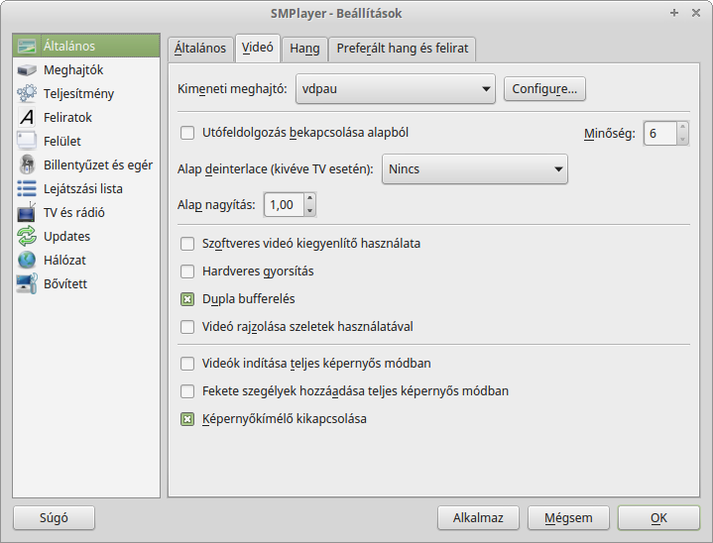Select the Feliratok sidebar label

click(x=67, y=117)
